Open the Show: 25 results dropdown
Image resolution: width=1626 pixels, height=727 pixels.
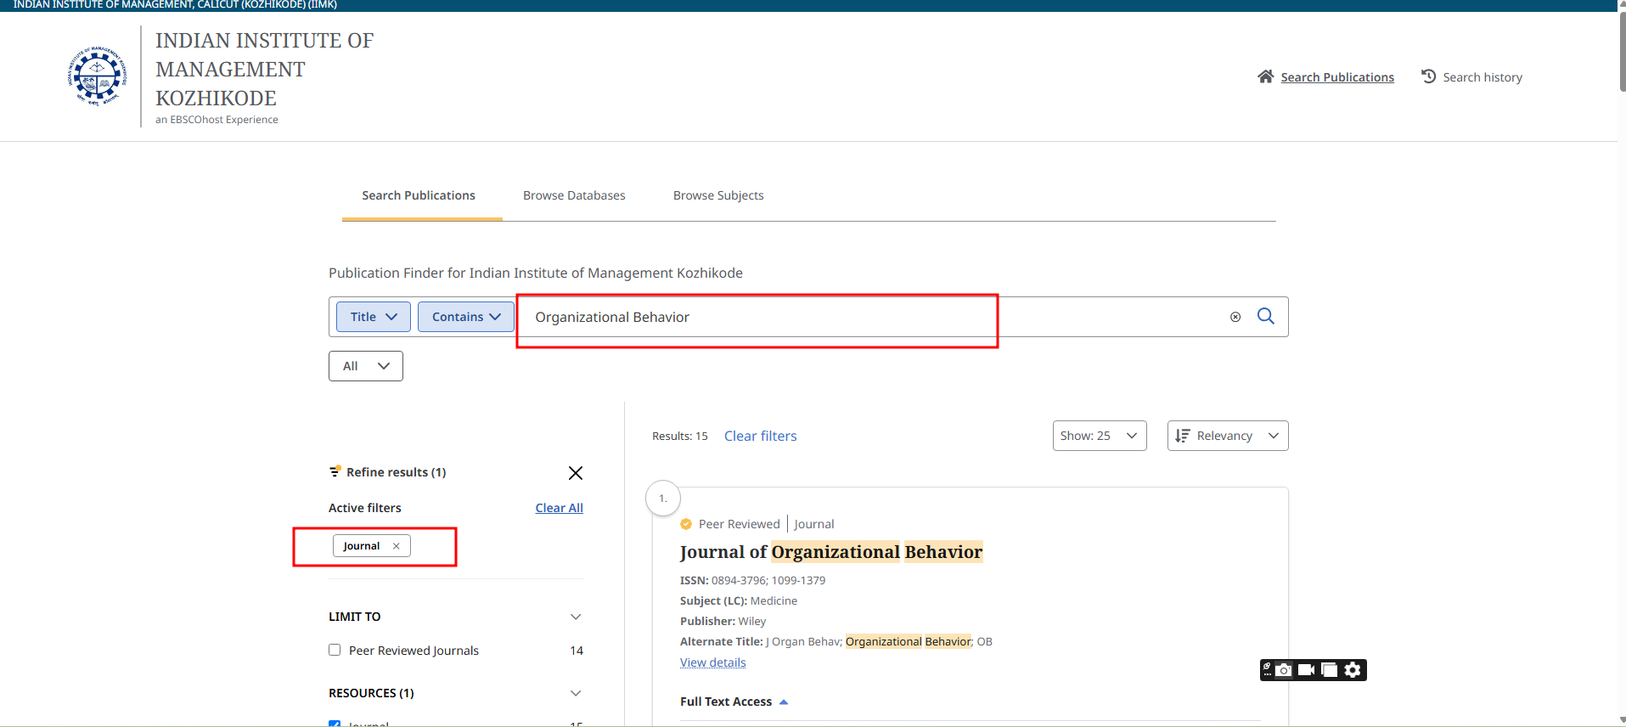(x=1099, y=436)
